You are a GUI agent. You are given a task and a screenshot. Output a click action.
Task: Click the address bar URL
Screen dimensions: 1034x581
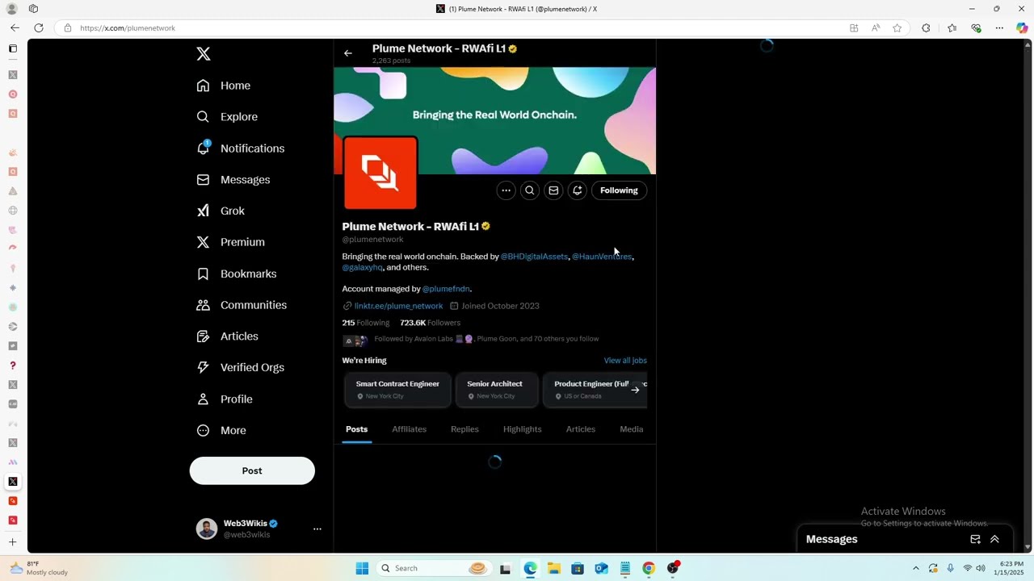pos(128,28)
